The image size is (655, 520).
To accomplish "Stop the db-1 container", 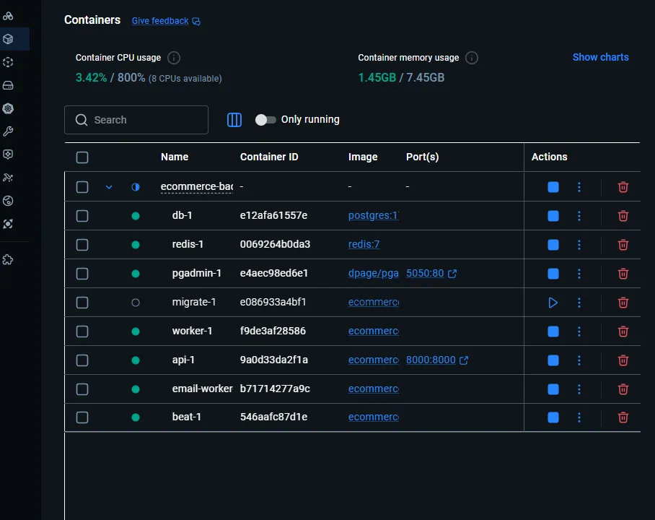I will (x=553, y=216).
